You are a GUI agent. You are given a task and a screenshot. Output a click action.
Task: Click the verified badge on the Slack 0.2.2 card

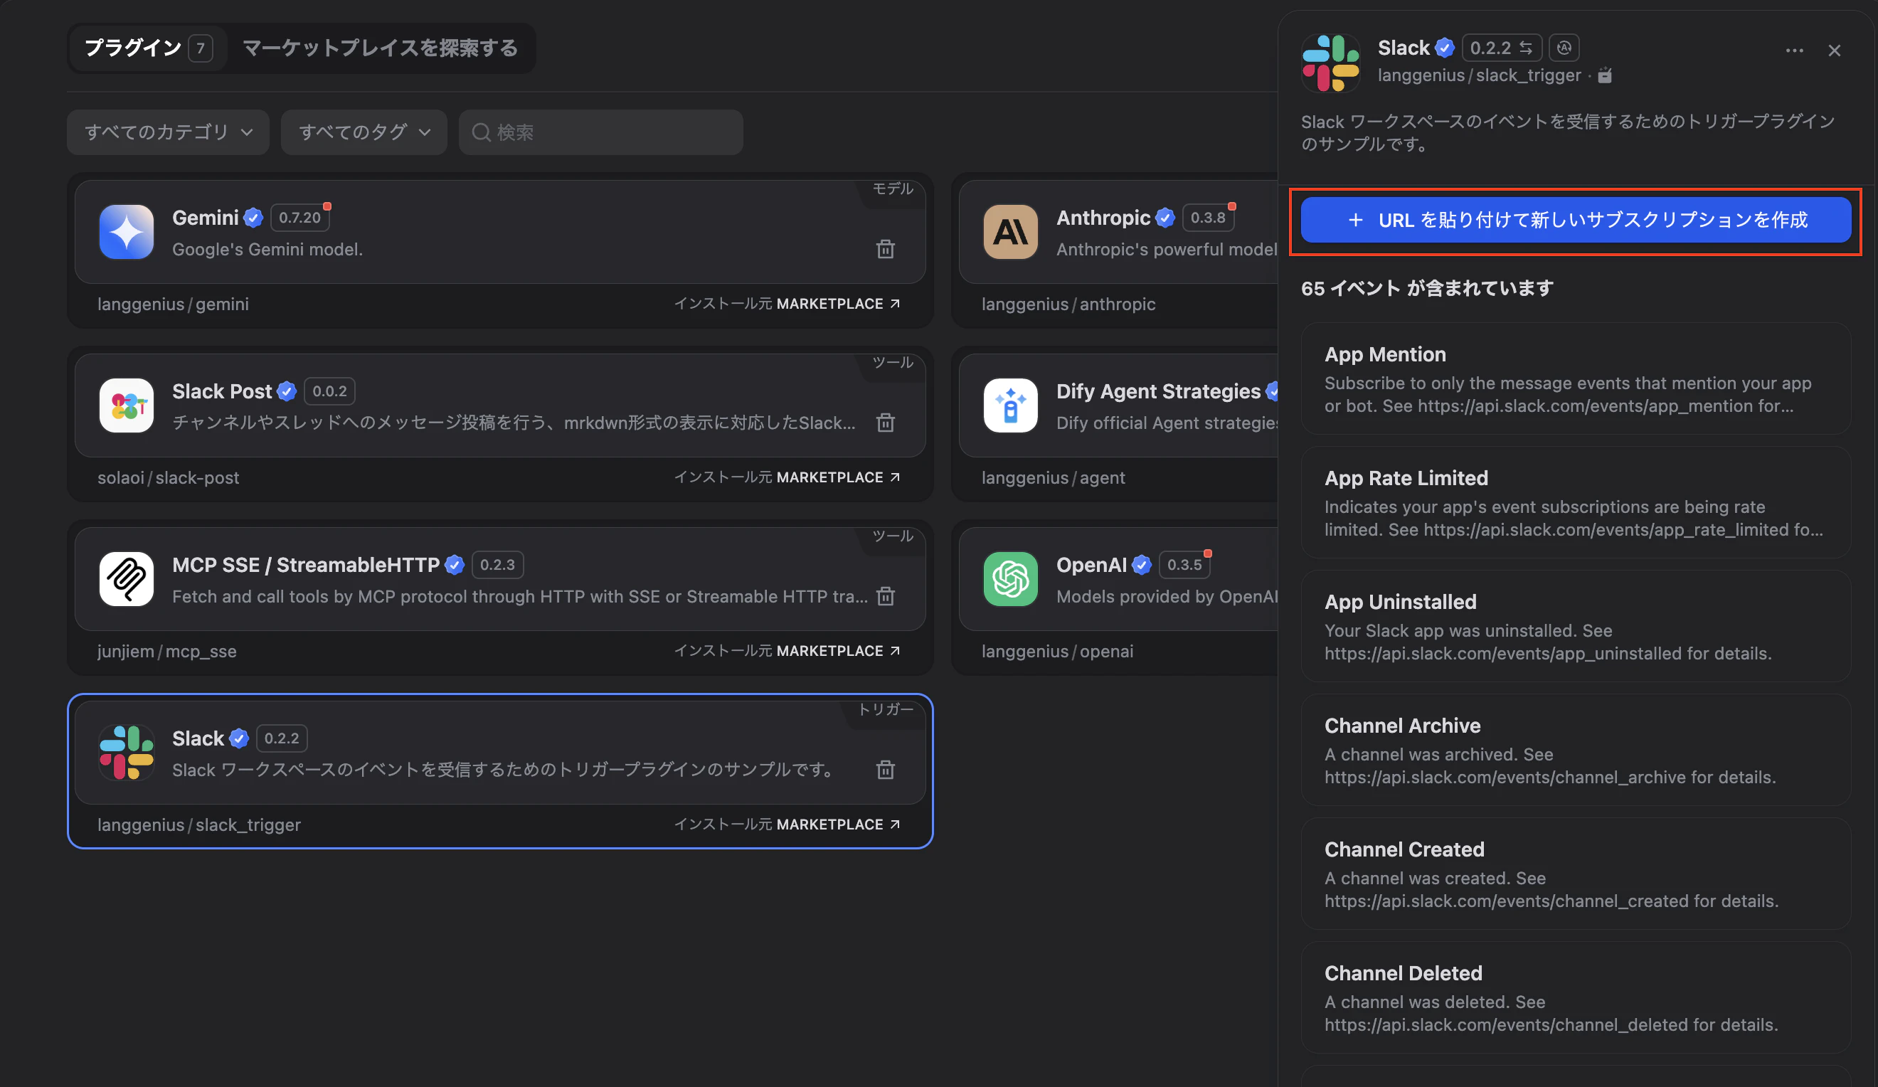tap(238, 738)
